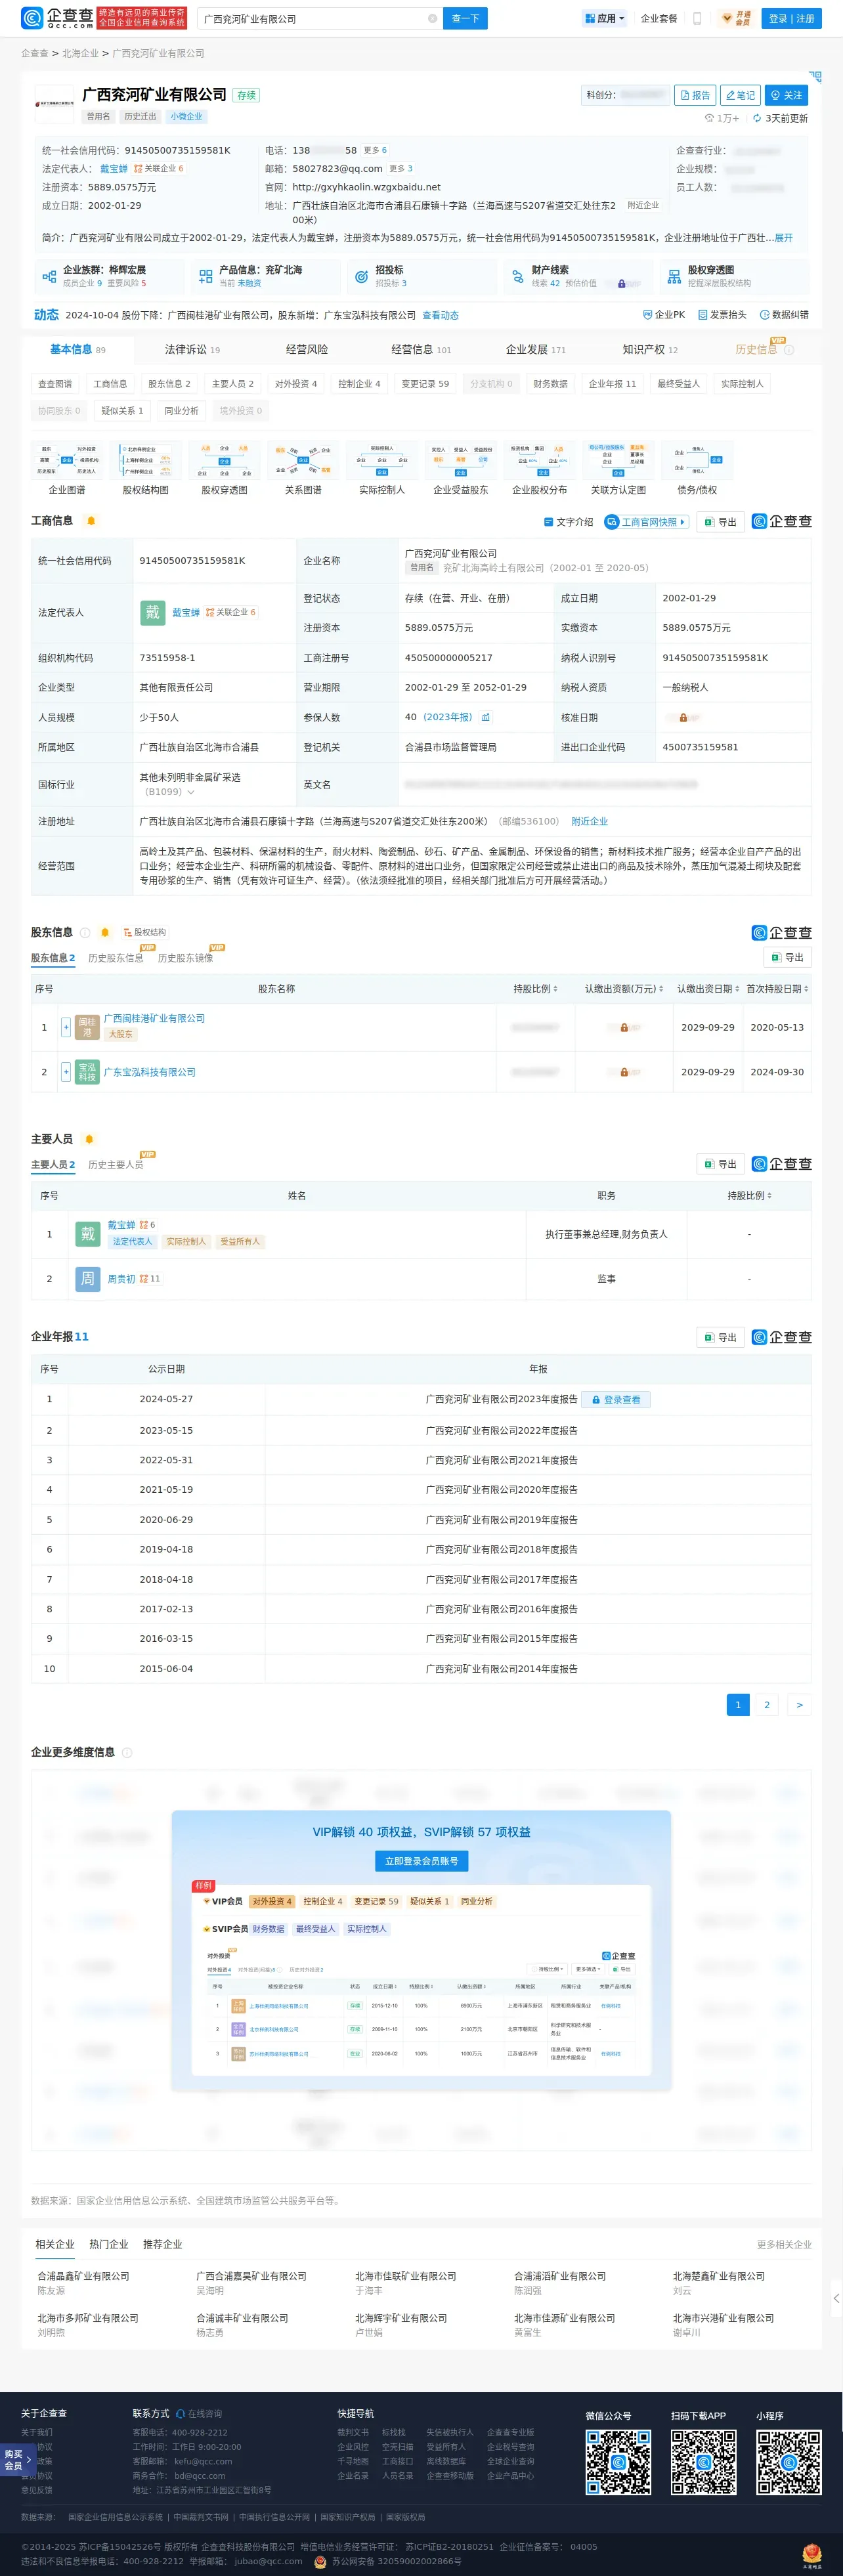Export 工商信息 with the 导出 button

pyautogui.click(x=720, y=522)
